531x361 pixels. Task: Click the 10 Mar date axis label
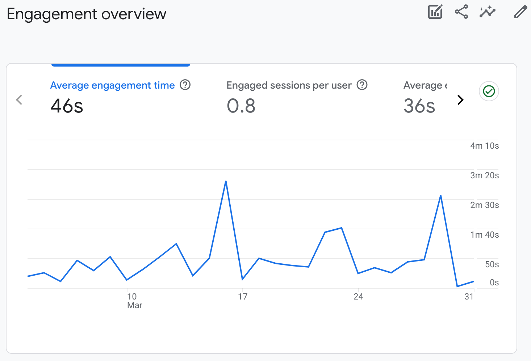point(134,301)
